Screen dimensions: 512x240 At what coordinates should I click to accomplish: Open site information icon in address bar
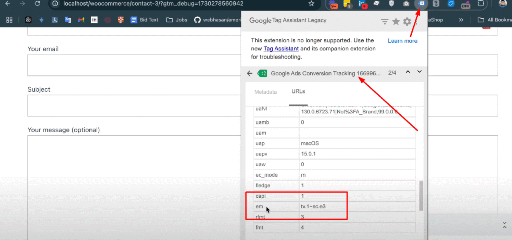pyautogui.click(x=55, y=4)
